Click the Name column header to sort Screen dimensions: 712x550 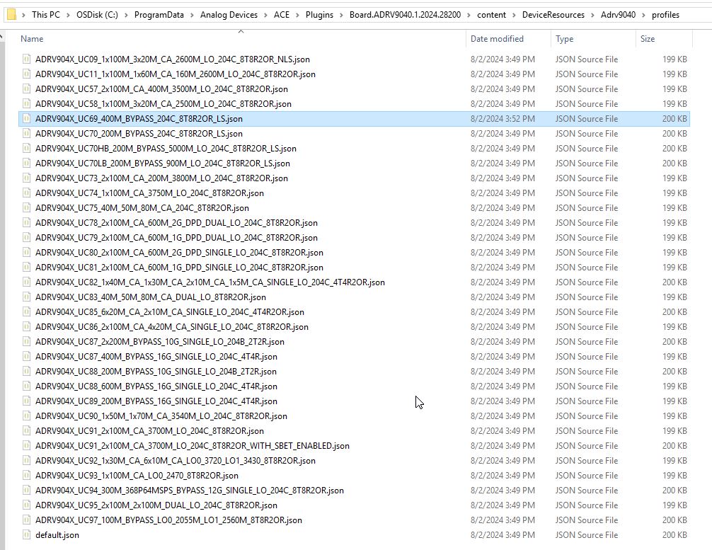pyautogui.click(x=32, y=39)
